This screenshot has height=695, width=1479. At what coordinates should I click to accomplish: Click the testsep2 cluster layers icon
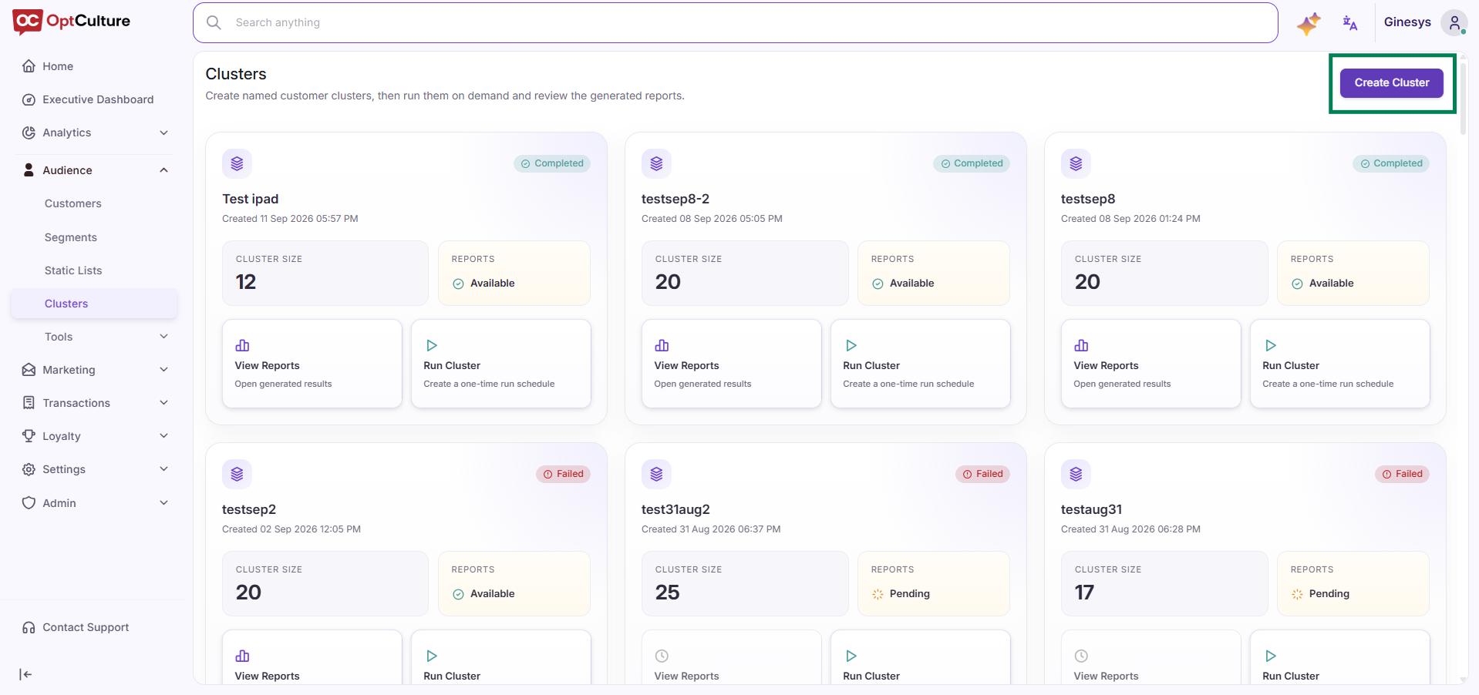[x=237, y=474]
